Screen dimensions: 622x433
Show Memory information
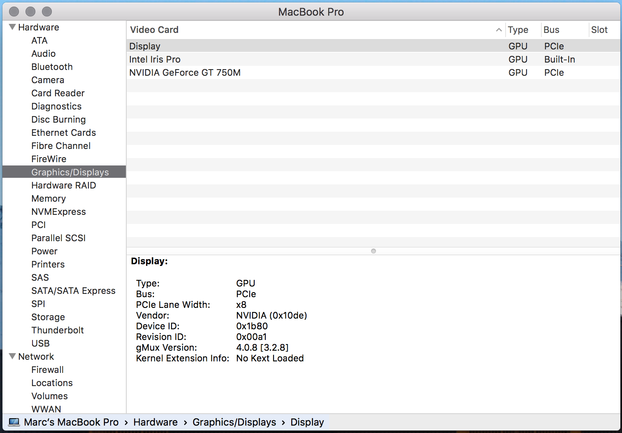coord(49,198)
